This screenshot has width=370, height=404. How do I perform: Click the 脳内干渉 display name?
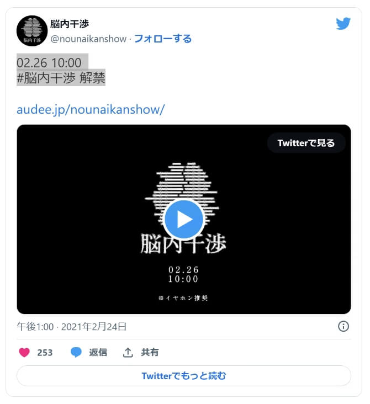pyautogui.click(x=70, y=24)
